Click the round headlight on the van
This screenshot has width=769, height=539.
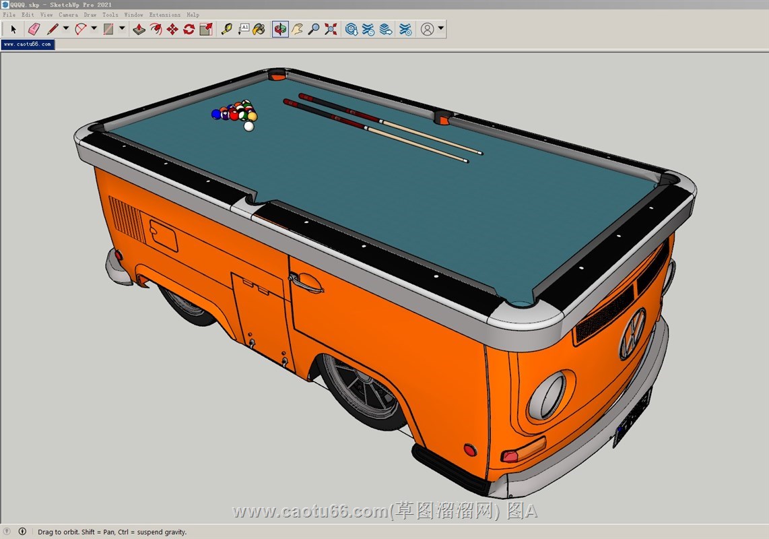click(547, 395)
